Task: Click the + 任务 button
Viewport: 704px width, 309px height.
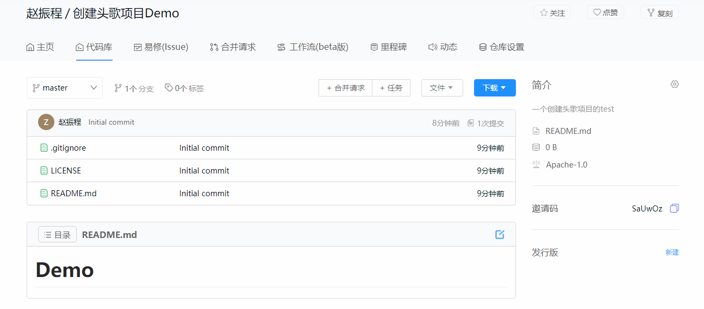Action: pos(391,88)
